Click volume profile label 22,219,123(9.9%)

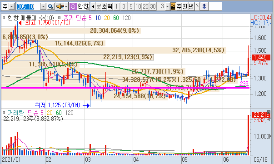click(128, 57)
